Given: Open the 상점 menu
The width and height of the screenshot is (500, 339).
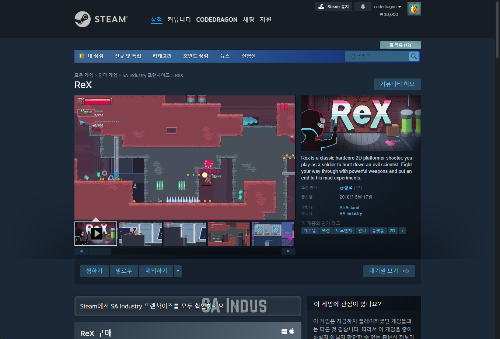Looking at the screenshot, I should (156, 20).
